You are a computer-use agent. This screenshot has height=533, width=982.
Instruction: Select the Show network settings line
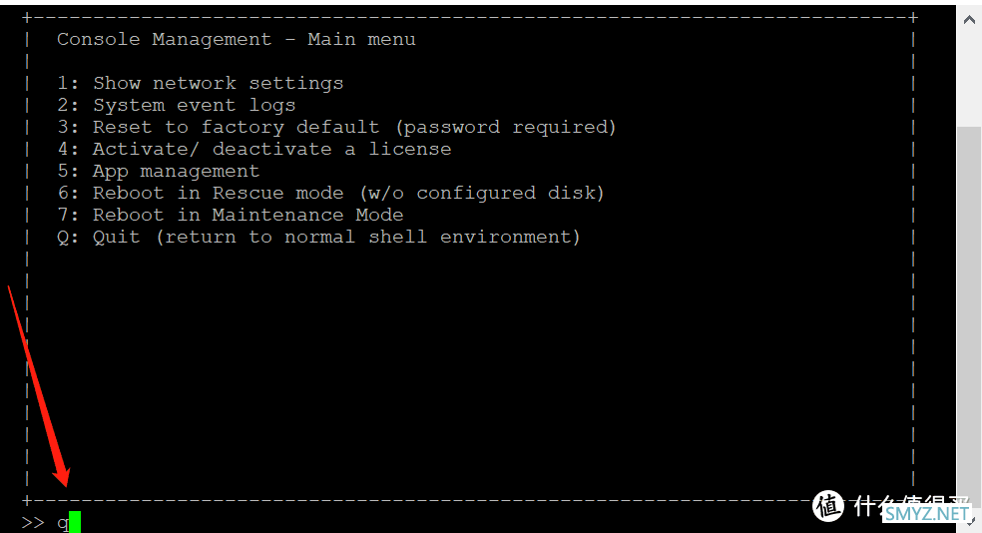click(201, 83)
